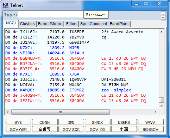Select the YB2MVD spot on 14220.0

pyautogui.click(x=56, y=37)
